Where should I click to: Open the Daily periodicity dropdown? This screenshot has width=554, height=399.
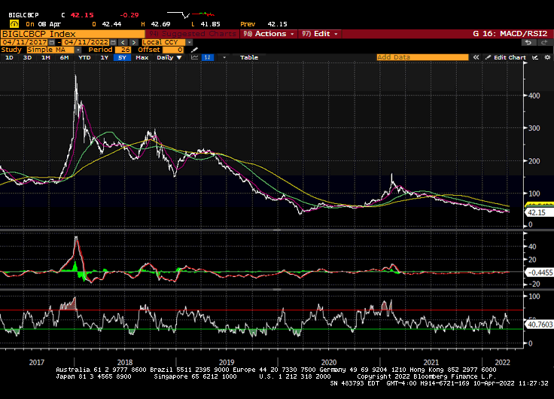(169, 57)
